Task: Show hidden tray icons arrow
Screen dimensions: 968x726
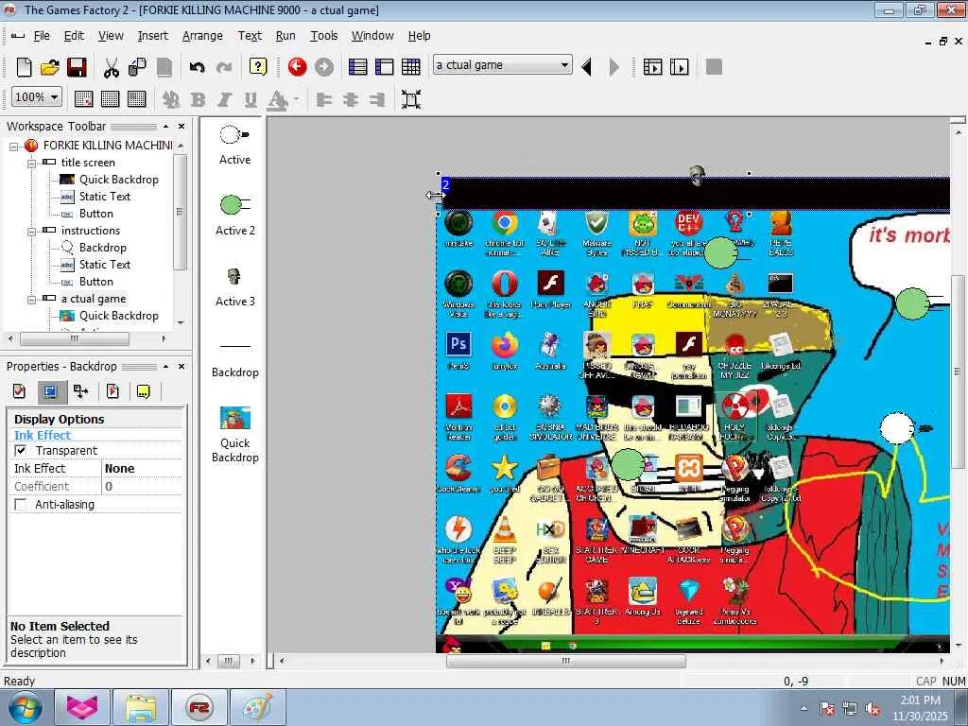Action: point(804,708)
